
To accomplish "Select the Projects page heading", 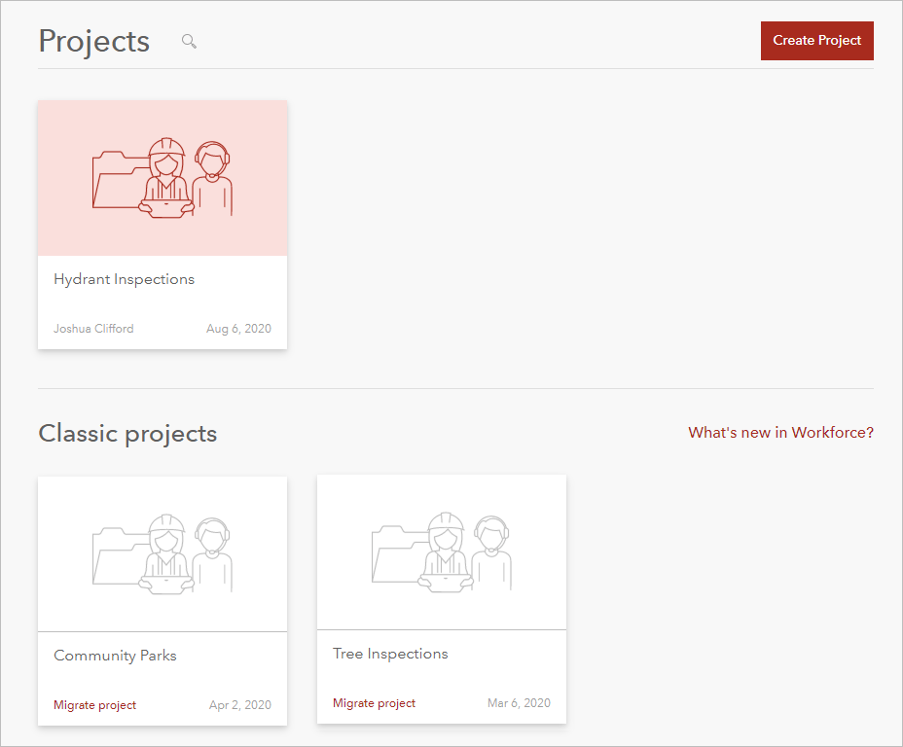I will point(93,41).
